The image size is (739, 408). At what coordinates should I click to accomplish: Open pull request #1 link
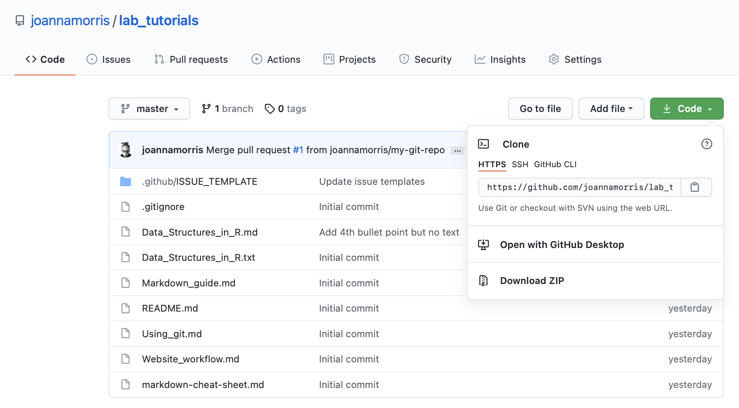click(x=298, y=150)
